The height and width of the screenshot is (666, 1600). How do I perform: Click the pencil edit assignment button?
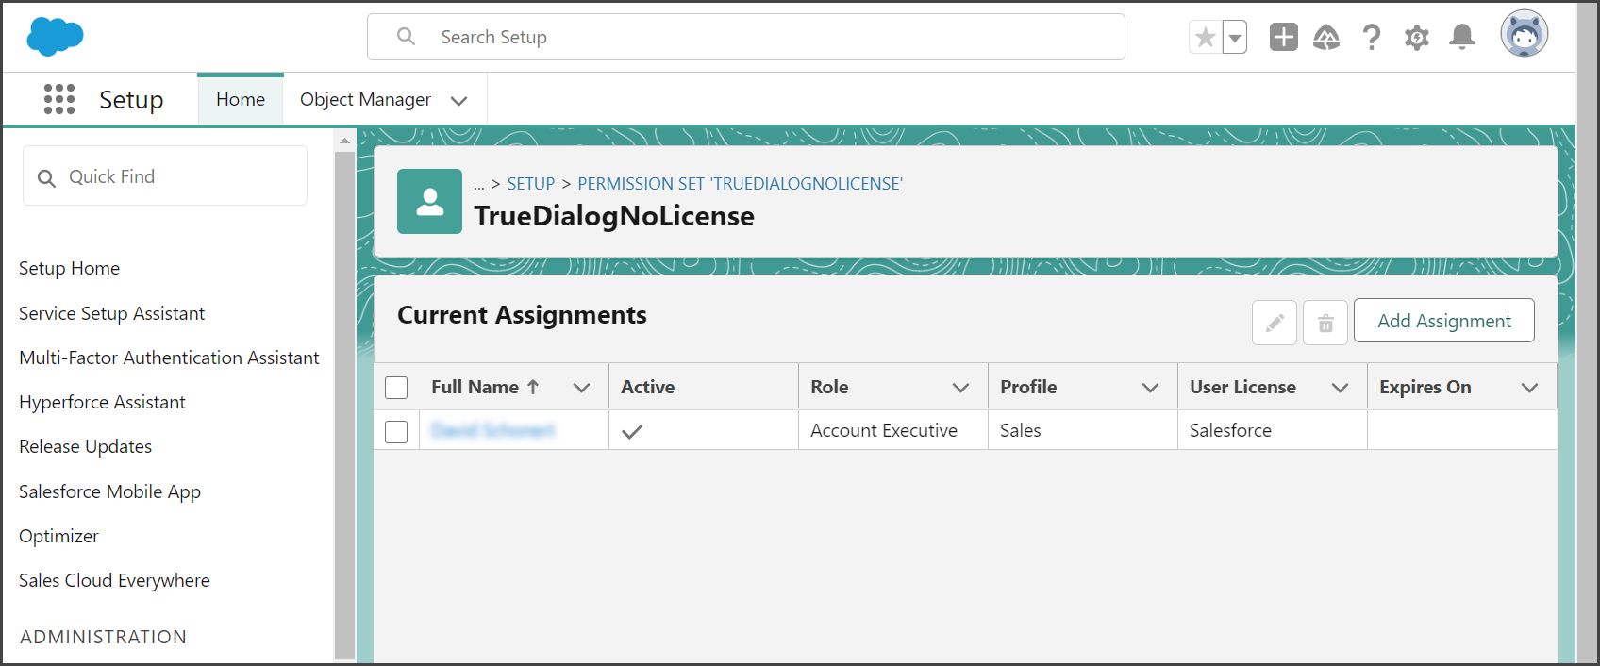pyautogui.click(x=1275, y=324)
